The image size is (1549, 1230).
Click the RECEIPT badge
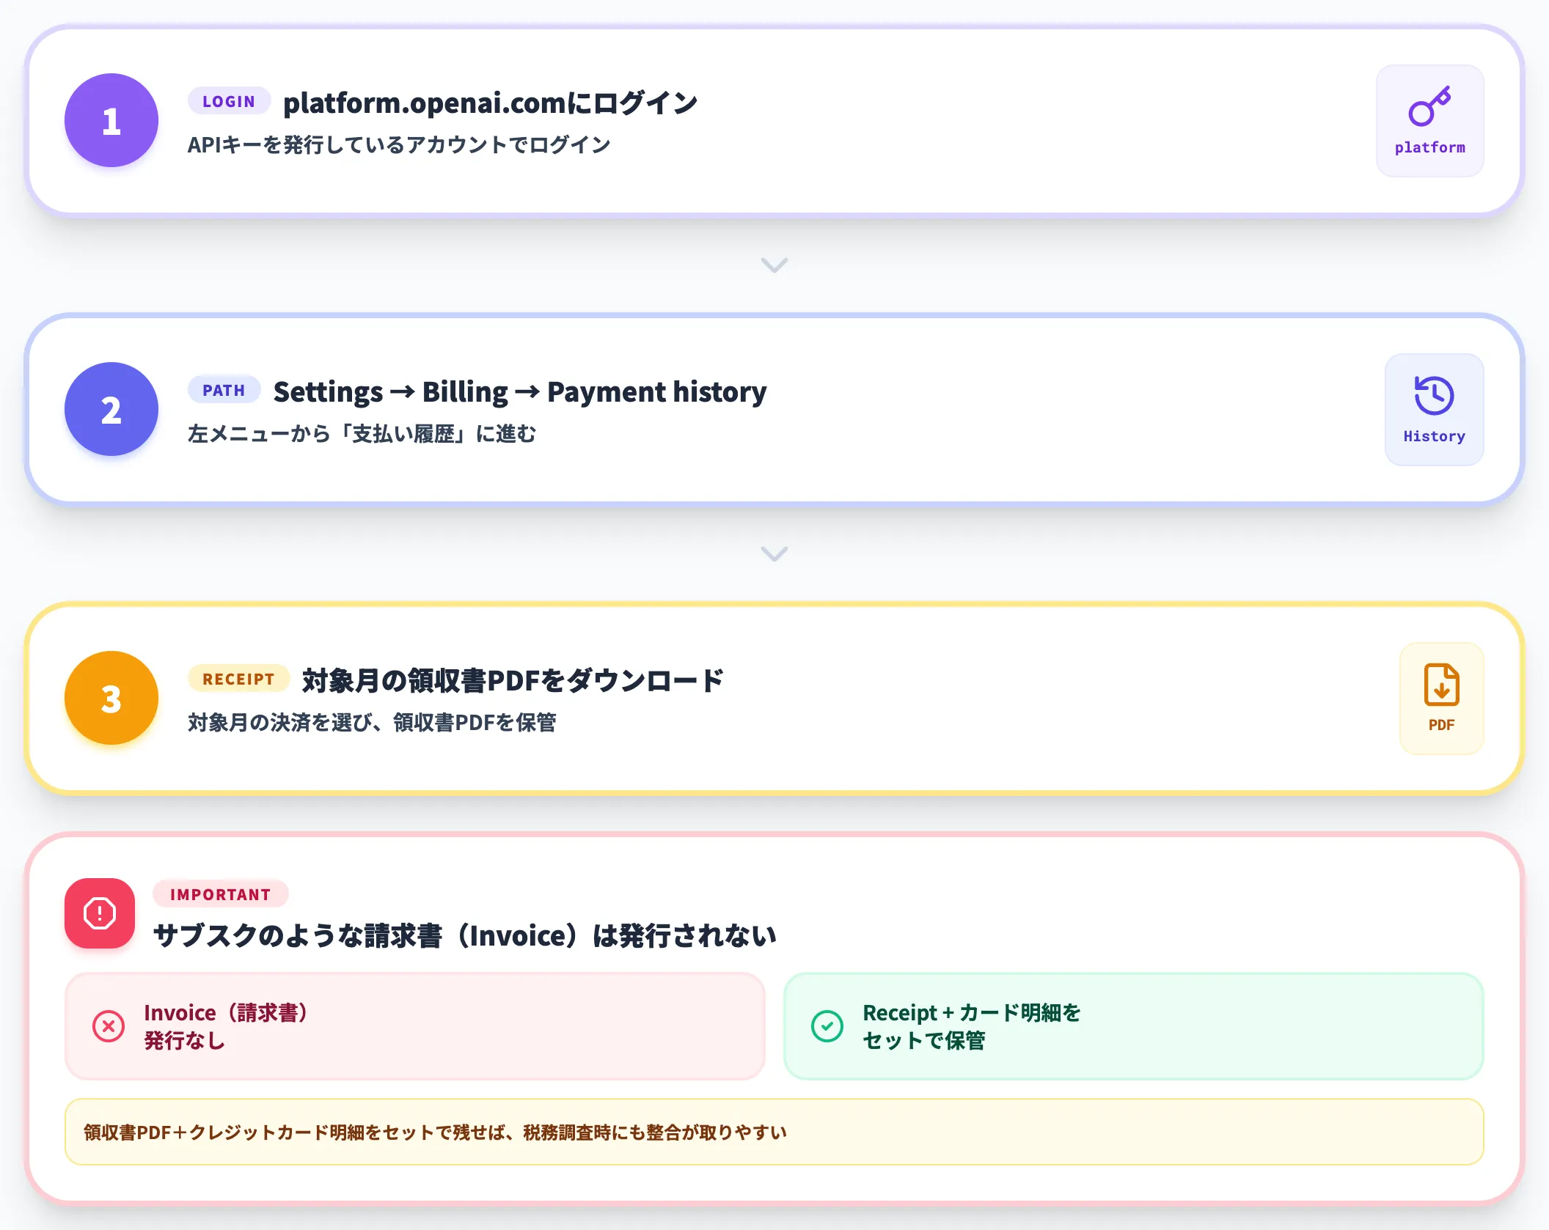pyautogui.click(x=238, y=679)
